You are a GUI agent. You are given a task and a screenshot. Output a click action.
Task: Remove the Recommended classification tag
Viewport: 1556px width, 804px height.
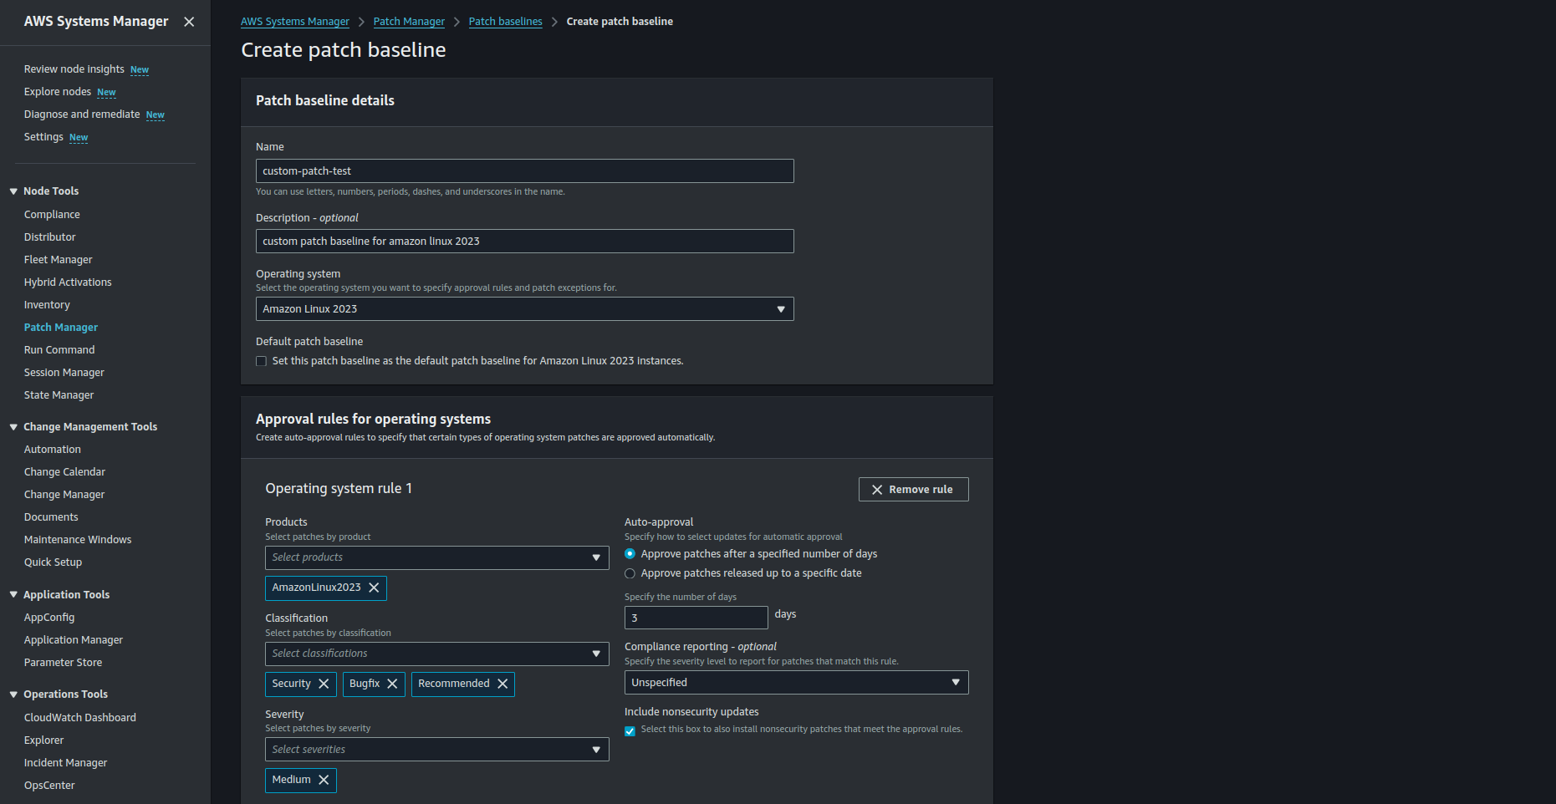pos(503,684)
